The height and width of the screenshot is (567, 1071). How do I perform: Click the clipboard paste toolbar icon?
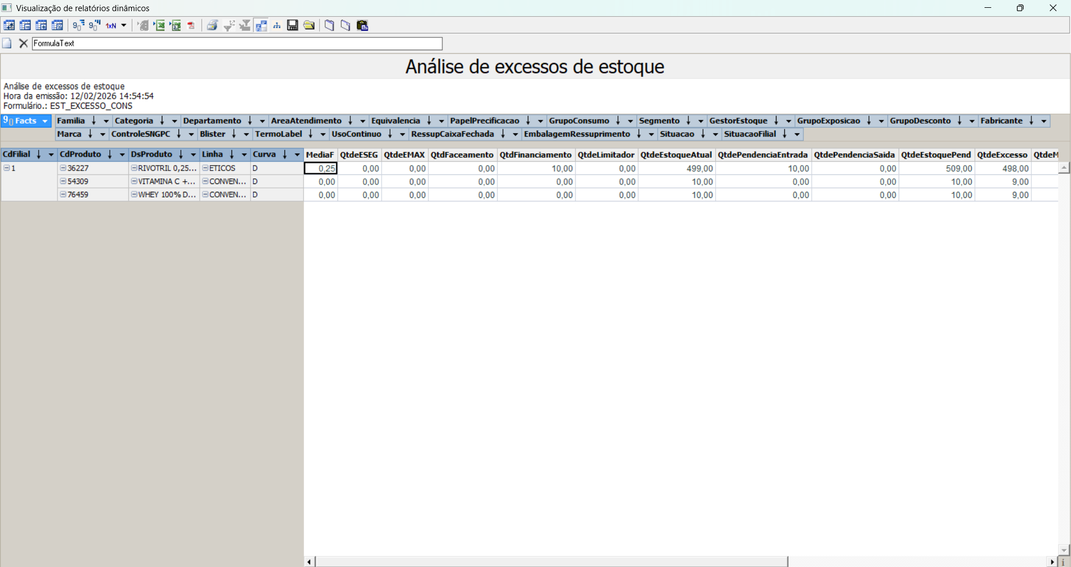pos(363,25)
